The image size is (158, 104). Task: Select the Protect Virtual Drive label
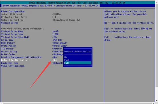click(14, 17)
